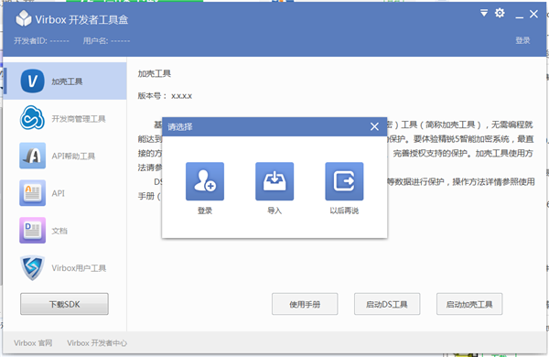Click the 以后再说 exit icon in dialog

pos(344,181)
